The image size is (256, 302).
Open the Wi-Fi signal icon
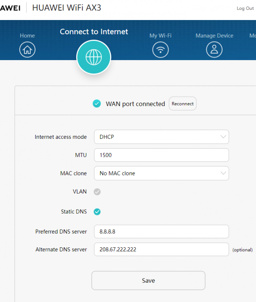160,50
